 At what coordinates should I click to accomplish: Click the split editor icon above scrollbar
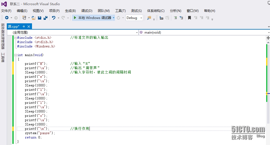click(x=268, y=38)
